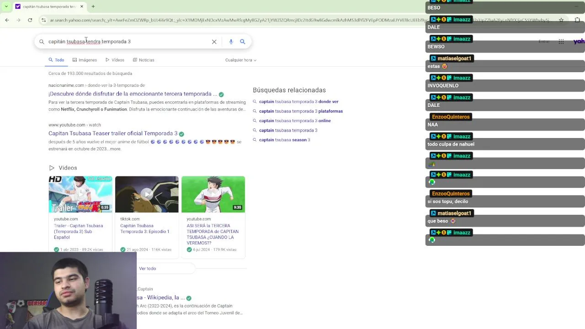Open Capitan Tsubasa Teaser trailer oficial result
The height and width of the screenshot is (329, 585).
113,133
